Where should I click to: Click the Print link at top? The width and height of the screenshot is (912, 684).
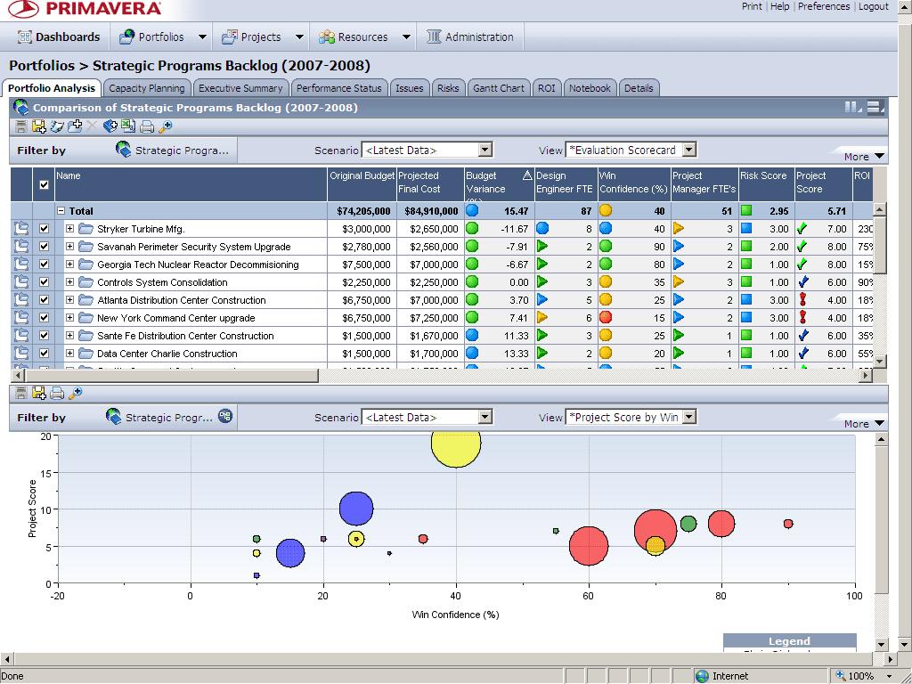[752, 6]
